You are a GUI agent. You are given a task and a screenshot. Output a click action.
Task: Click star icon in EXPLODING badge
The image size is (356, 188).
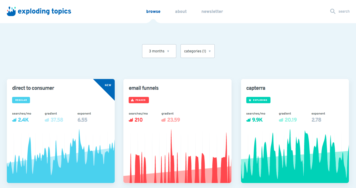coord(250,100)
